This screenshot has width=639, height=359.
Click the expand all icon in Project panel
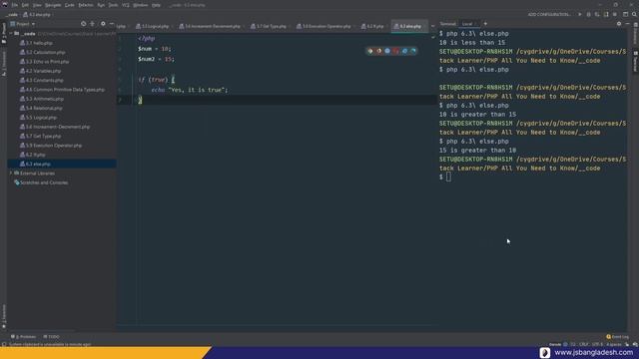pos(93,24)
